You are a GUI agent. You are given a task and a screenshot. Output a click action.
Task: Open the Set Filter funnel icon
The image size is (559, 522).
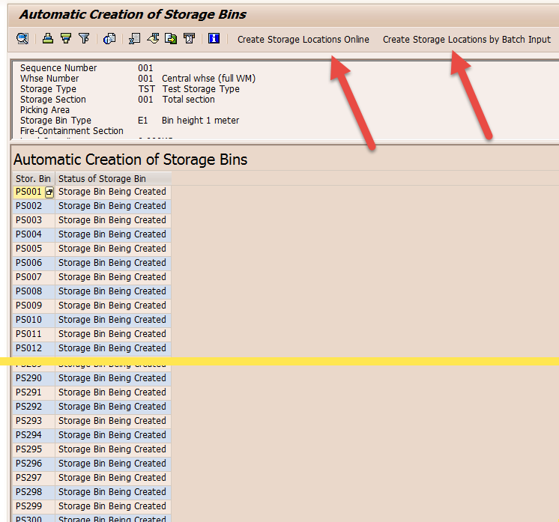84,39
